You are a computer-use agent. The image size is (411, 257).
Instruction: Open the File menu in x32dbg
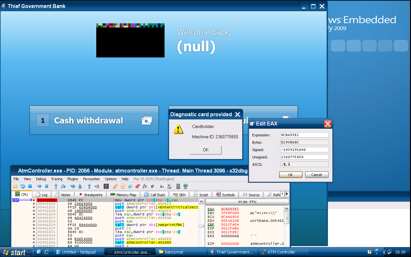point(16,179)
